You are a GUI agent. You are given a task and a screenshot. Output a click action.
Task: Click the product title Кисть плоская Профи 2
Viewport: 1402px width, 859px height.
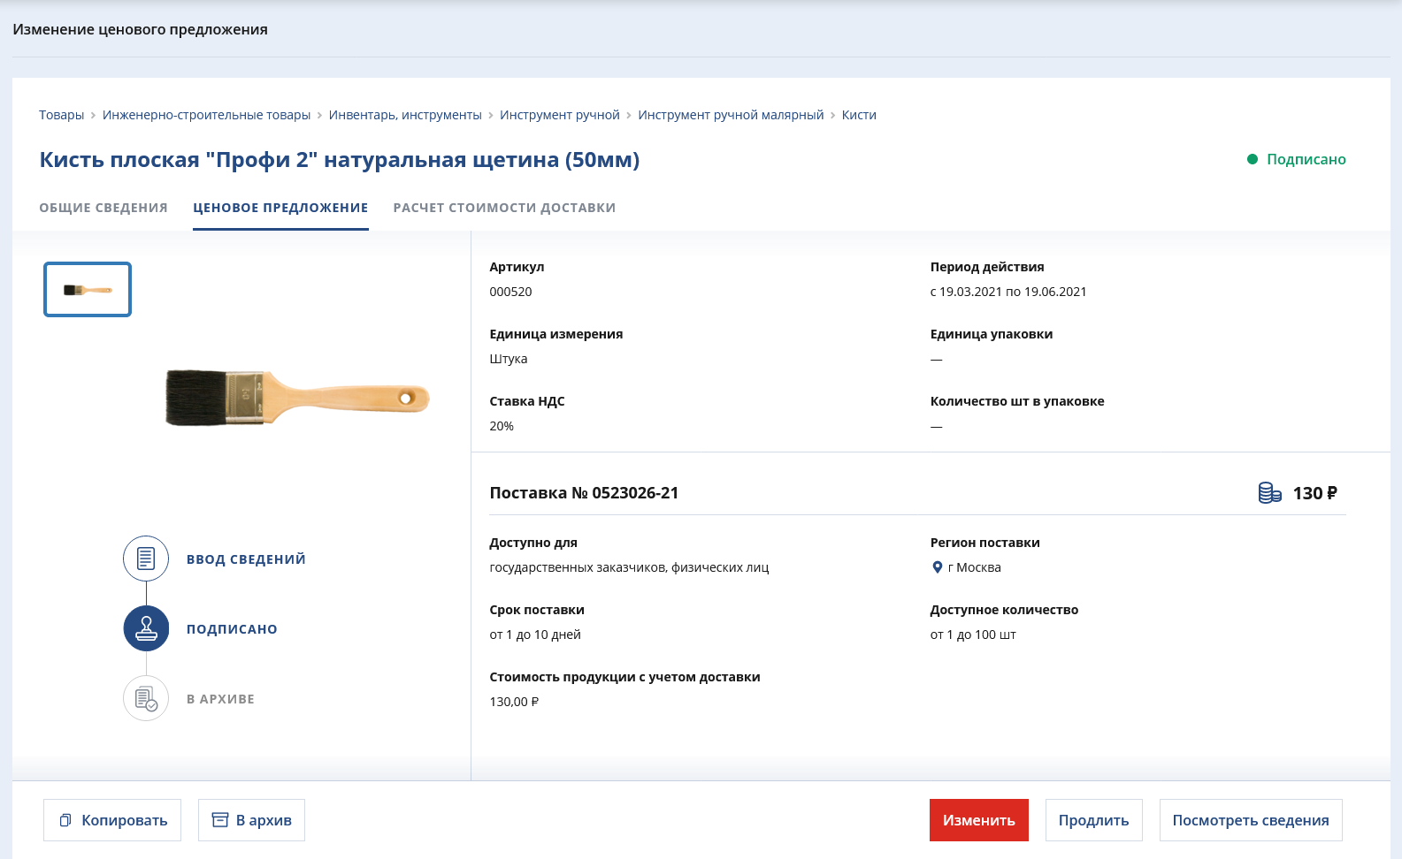coord(339,160)
